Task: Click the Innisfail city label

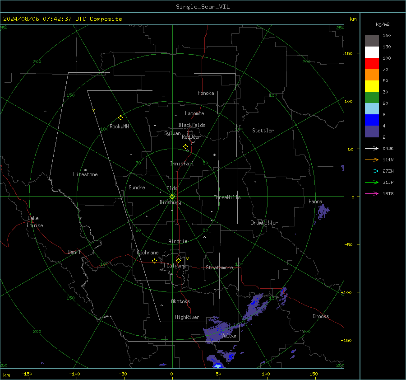Action: coord(182,164)
